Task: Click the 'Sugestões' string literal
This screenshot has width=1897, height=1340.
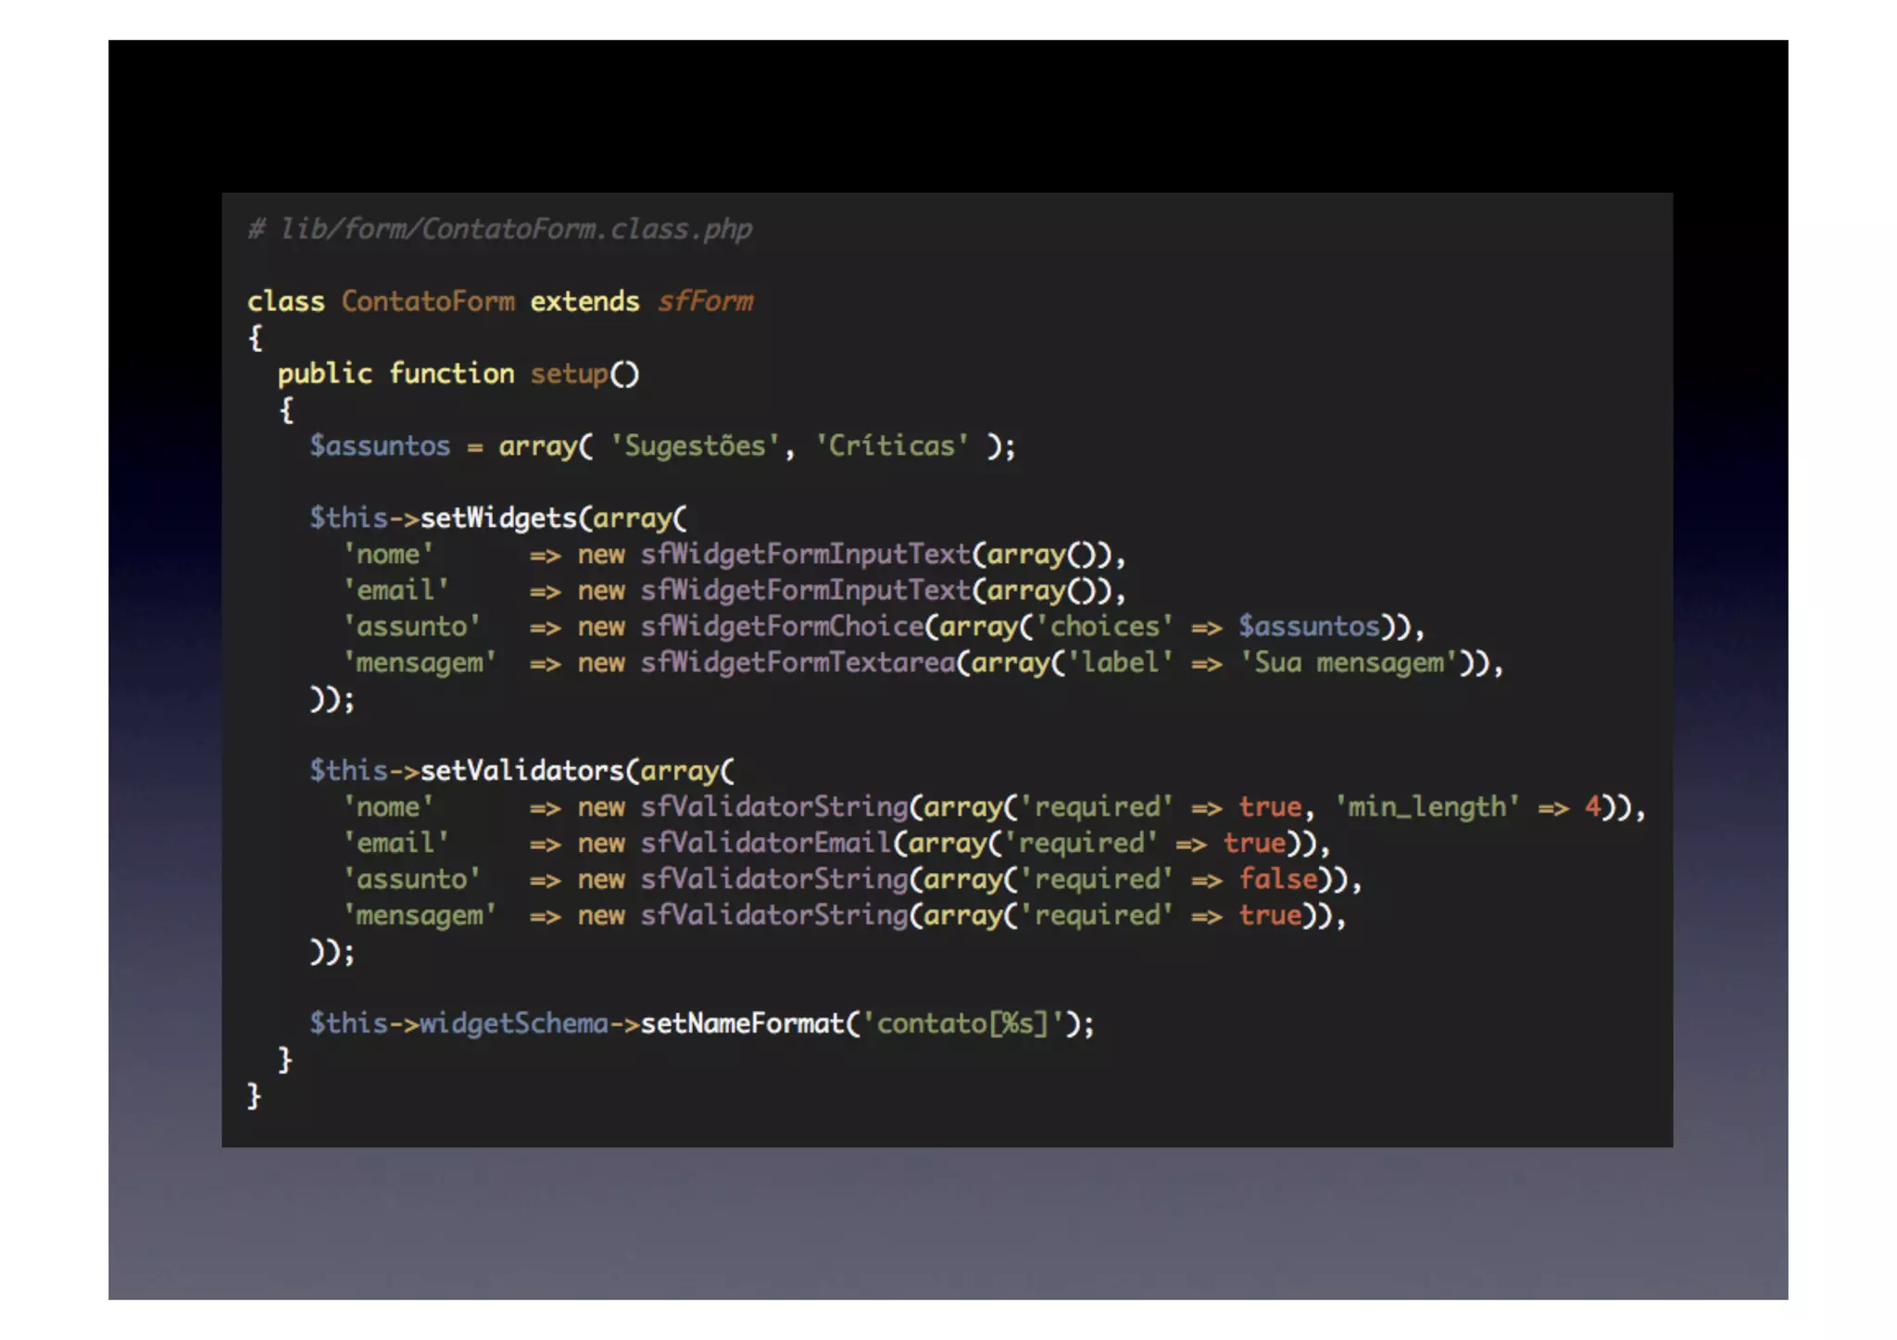Action: click(x=695, y=445)
